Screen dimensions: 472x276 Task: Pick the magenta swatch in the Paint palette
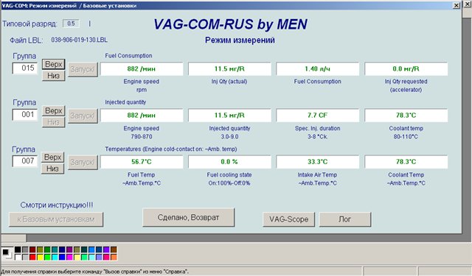(x=69, y=257)
